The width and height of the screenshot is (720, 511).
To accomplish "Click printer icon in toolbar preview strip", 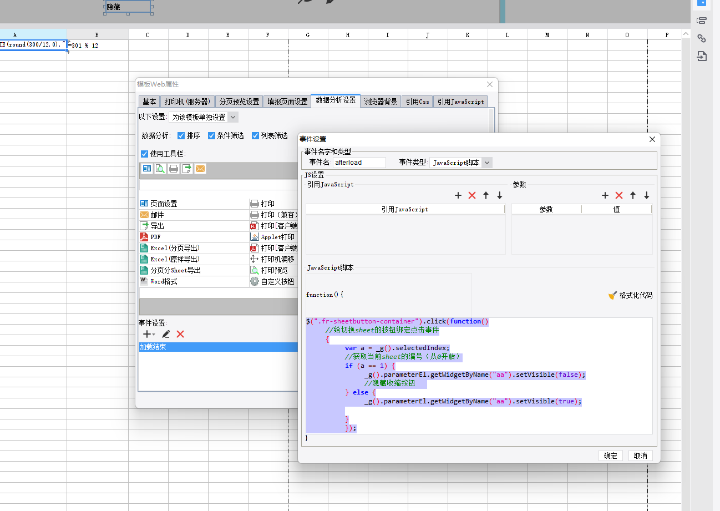I will coord(174,169).
